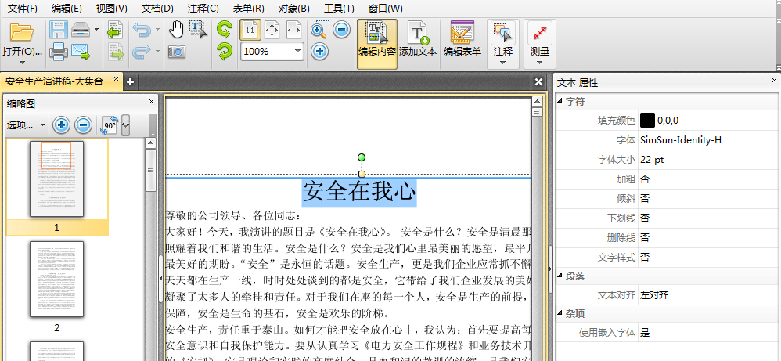The image size is (781, 361).
Task: Enlarge thumbnails with the panel plus button
Action: point(61,125)
